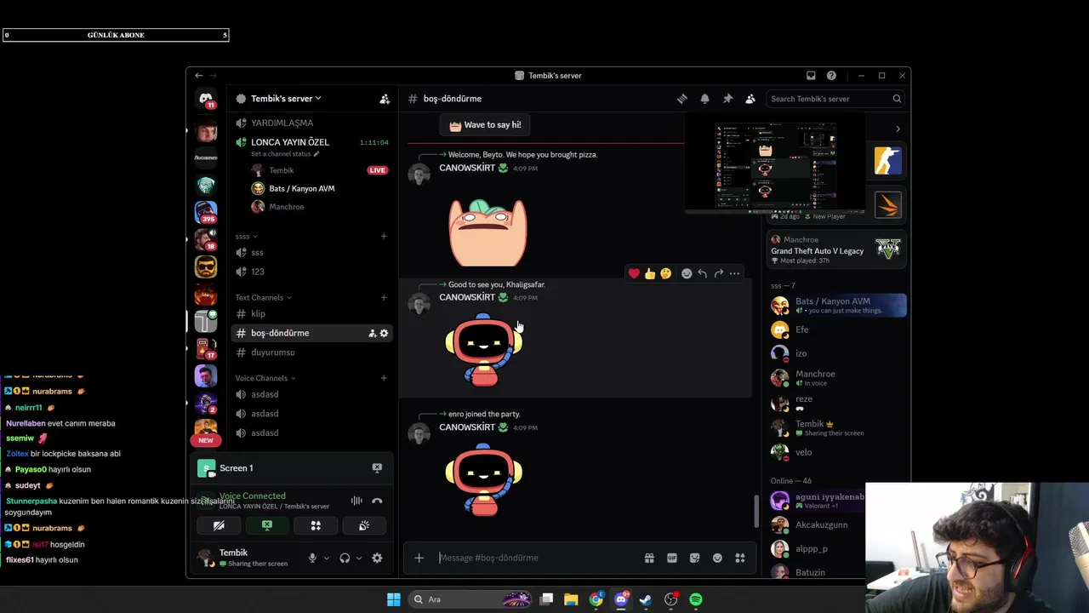Add thumbs up reaction to message
This screenshot has width=1089, height=613.
pyautogui.click(x=650, y=273)
